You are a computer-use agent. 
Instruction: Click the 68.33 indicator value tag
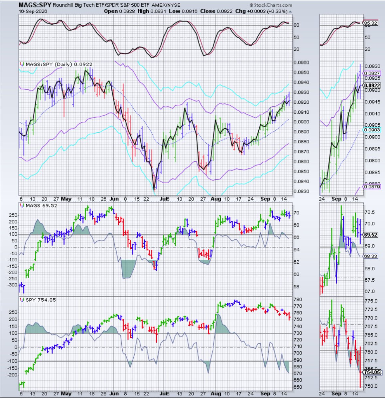pyautogui.click(x=371, y=256)
